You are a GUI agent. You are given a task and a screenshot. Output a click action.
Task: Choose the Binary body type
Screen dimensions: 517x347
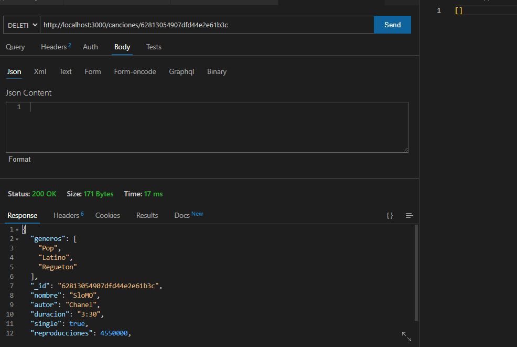click(x=217, y=71)
